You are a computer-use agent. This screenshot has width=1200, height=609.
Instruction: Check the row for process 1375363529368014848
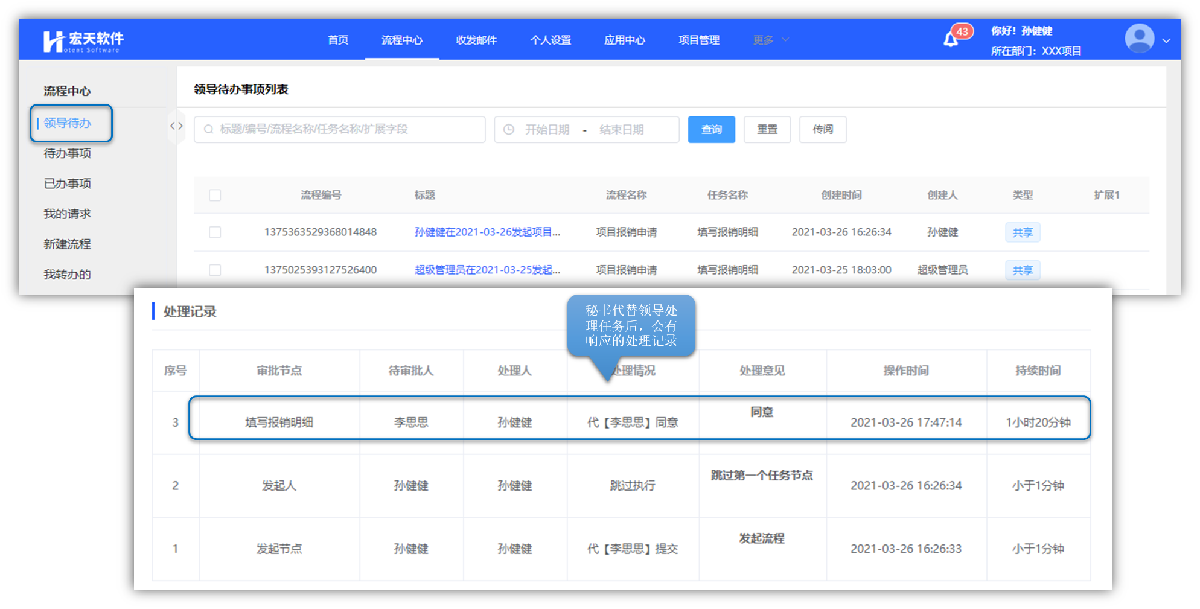point(215,232)
